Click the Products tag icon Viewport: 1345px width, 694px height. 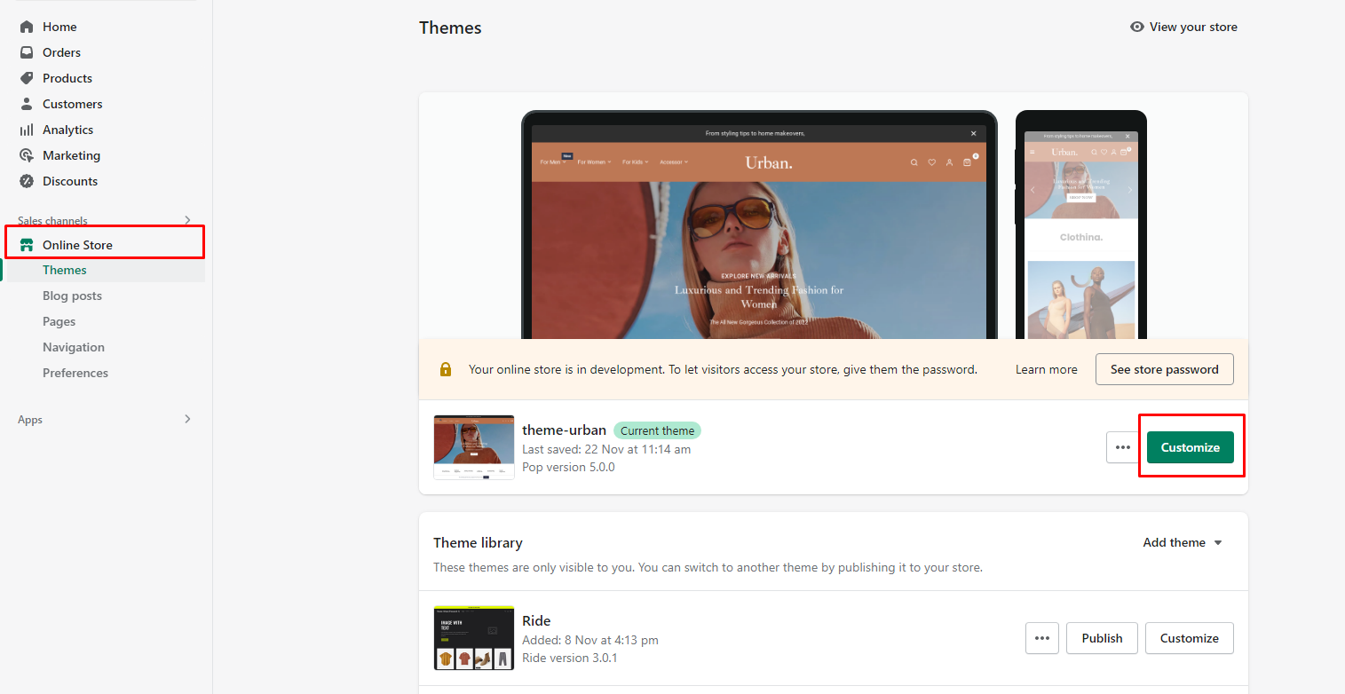click(x=27, y=78)
